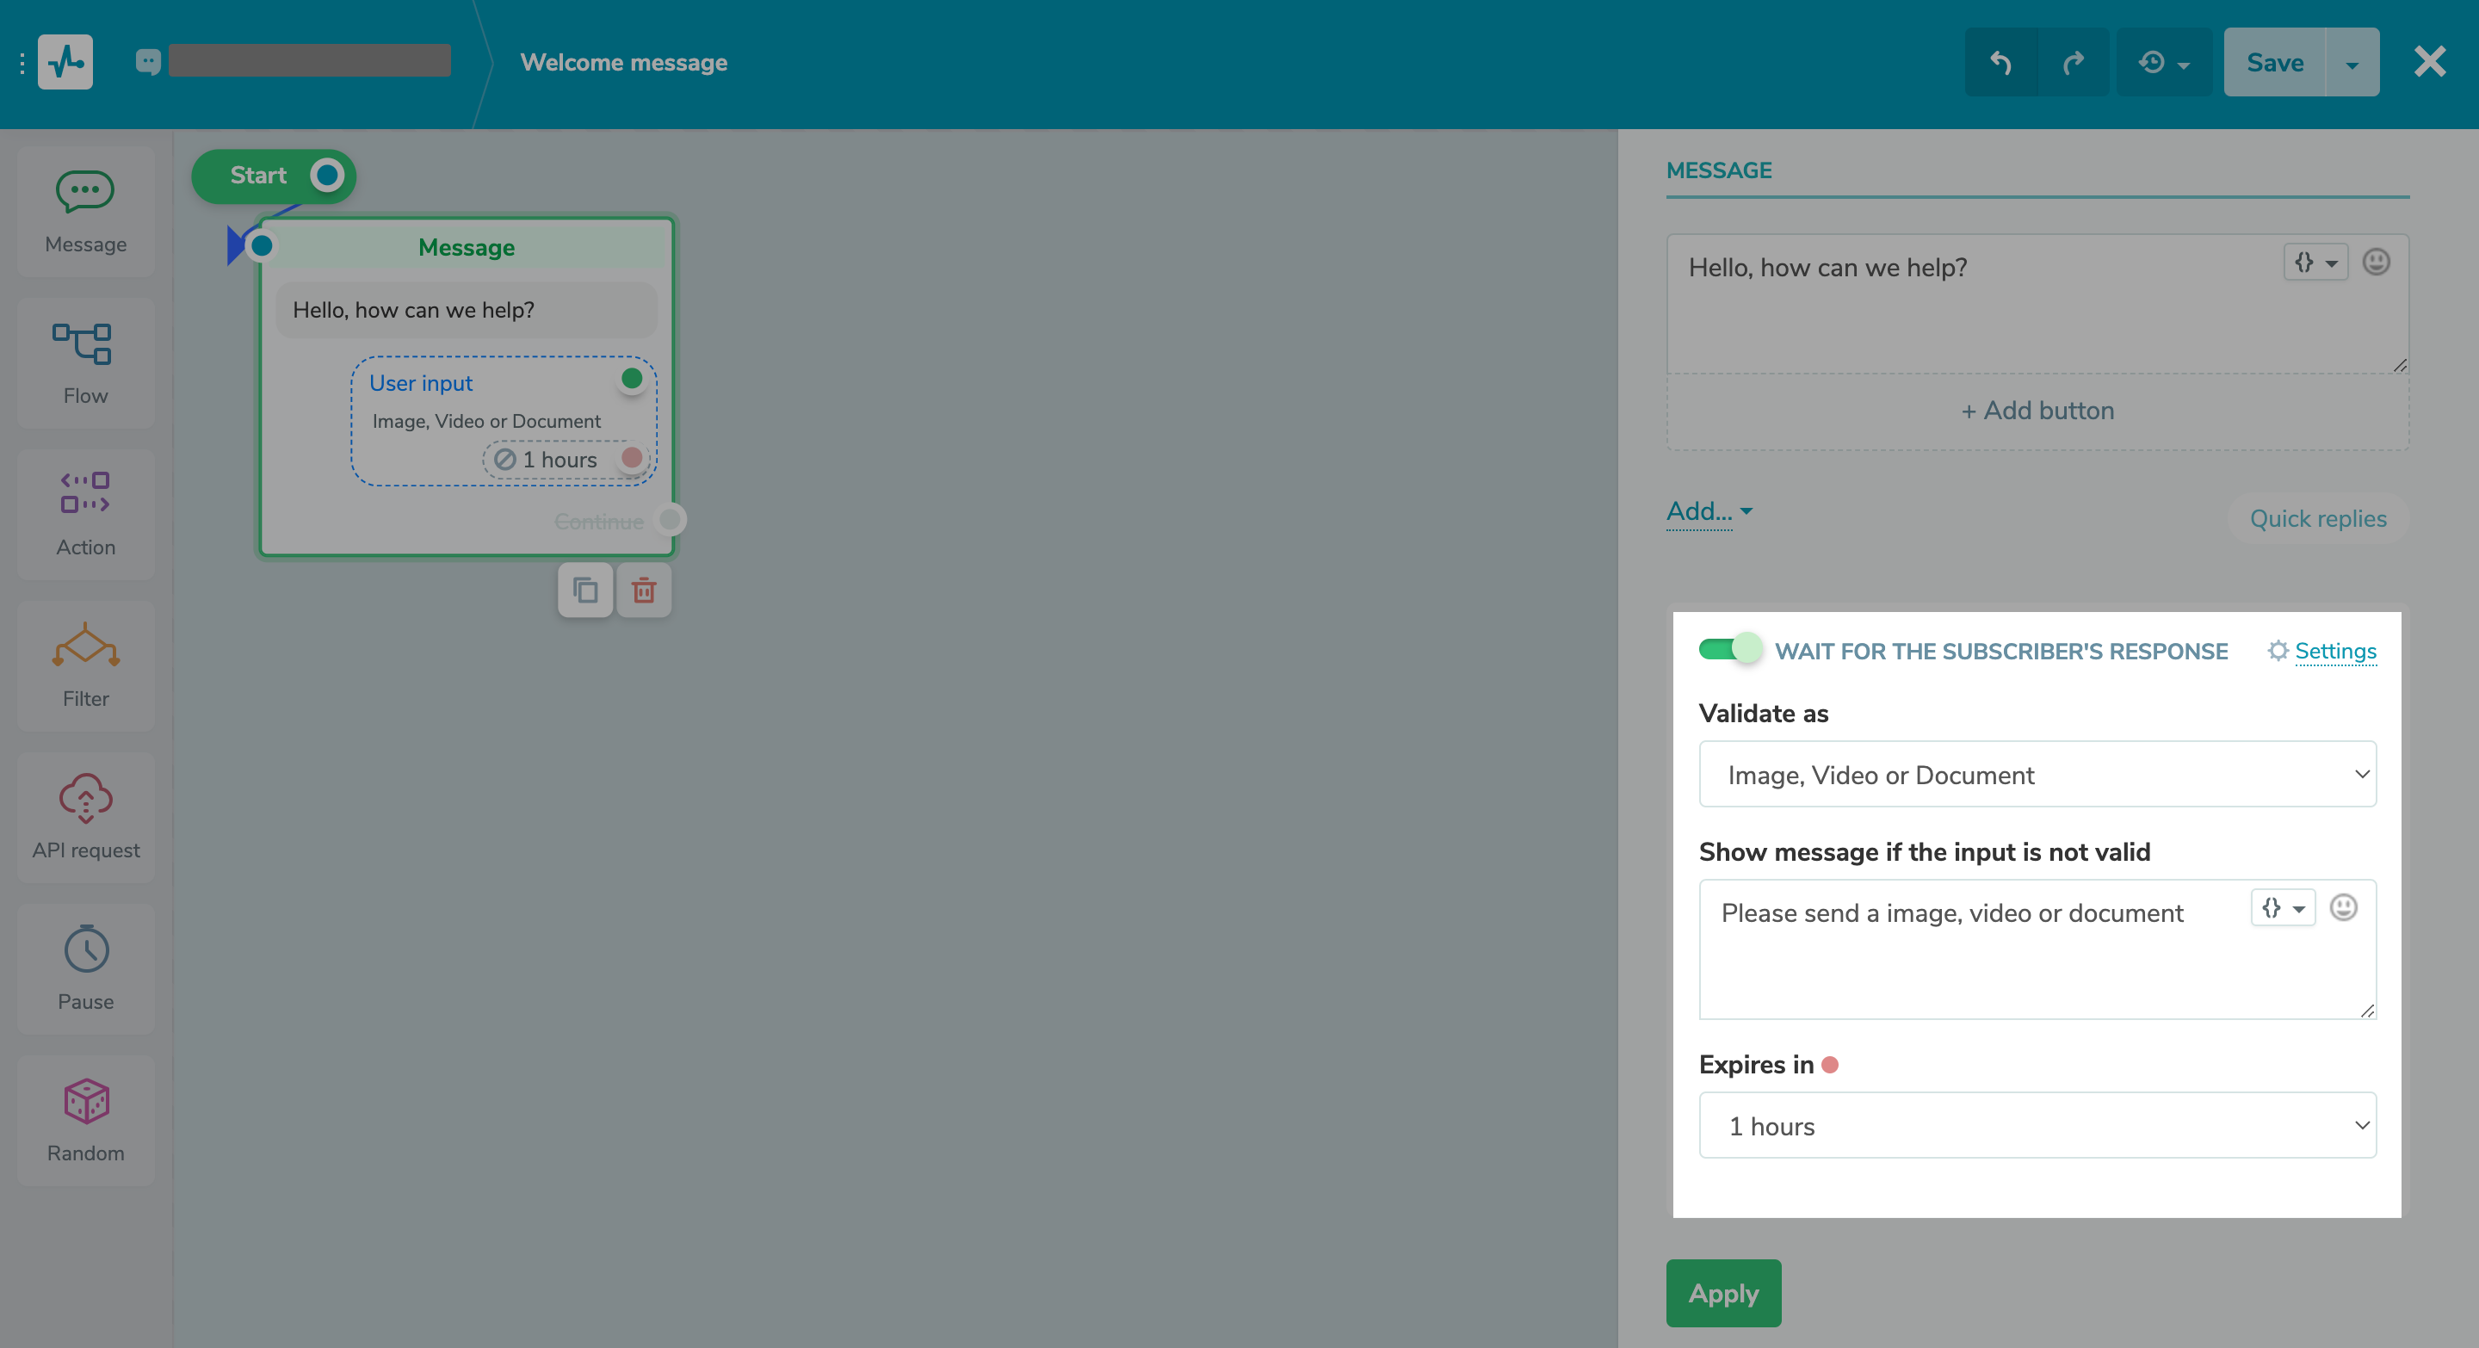Image resolution: width=2479 pixels, height=1348 pixels.
Task: Delete the selected Message node
Action: click(x=644, y=590)
